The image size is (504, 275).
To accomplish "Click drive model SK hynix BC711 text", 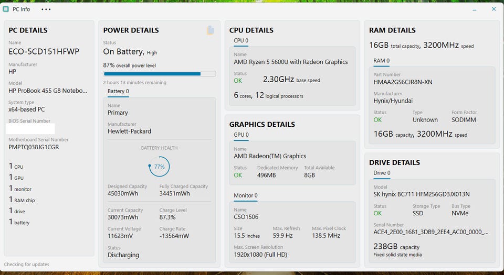I will [422, 194].
